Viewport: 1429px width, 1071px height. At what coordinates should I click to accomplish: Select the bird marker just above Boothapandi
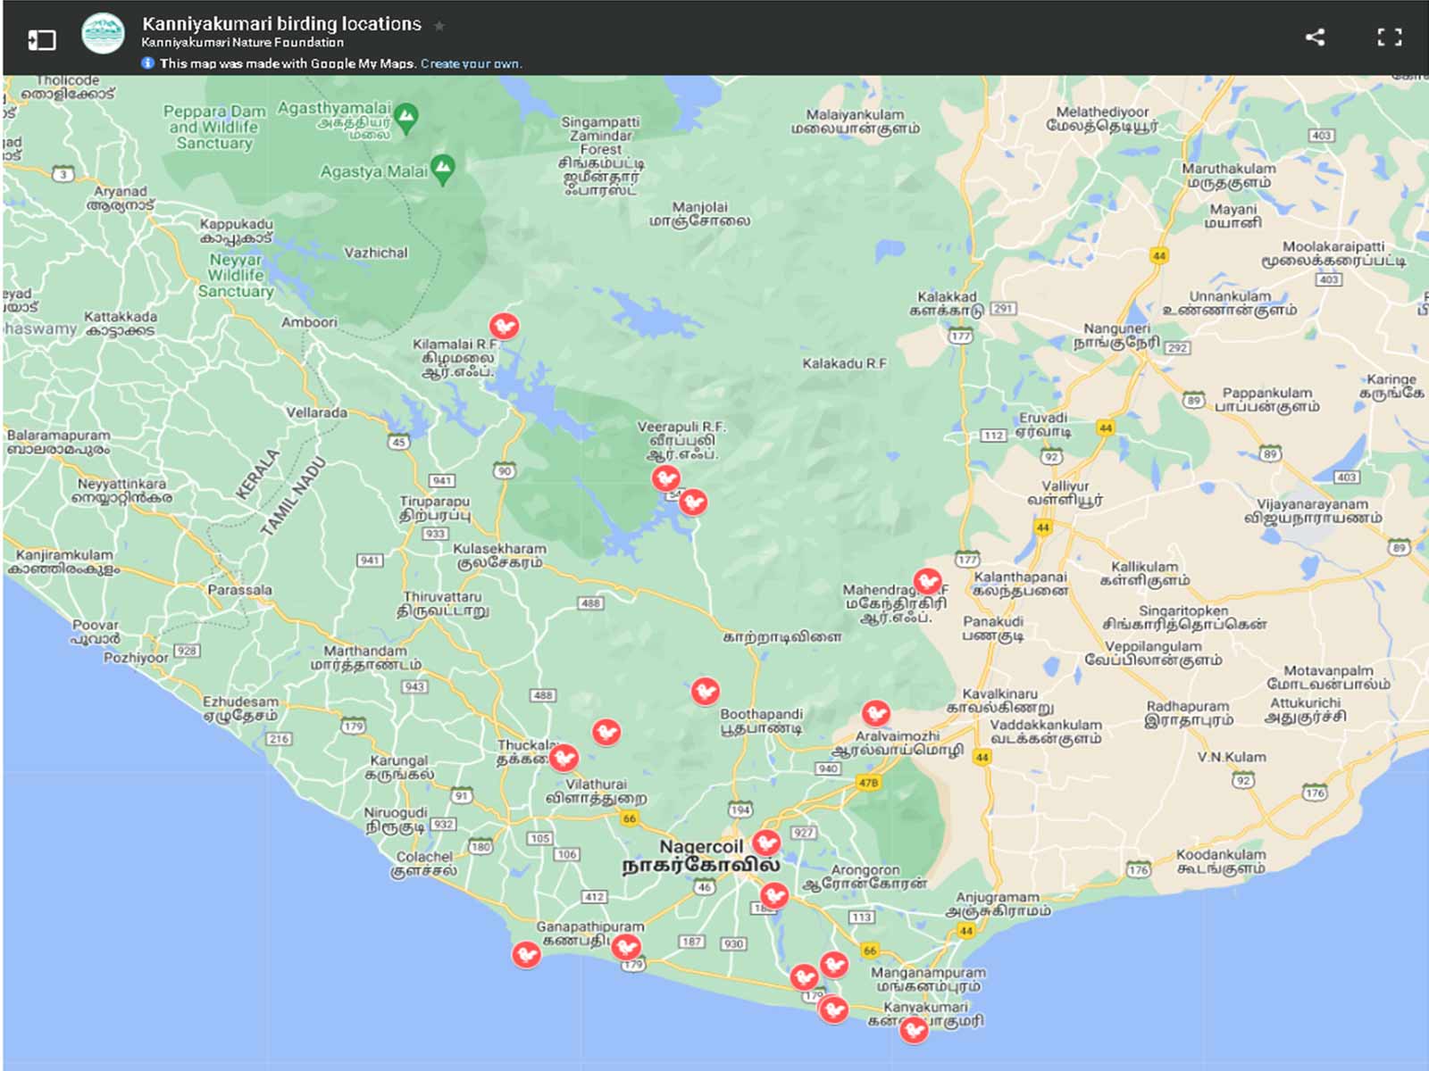tap(706, 691)
